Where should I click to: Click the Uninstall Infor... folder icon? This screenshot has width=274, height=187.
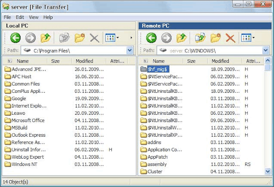pos(8,150)
